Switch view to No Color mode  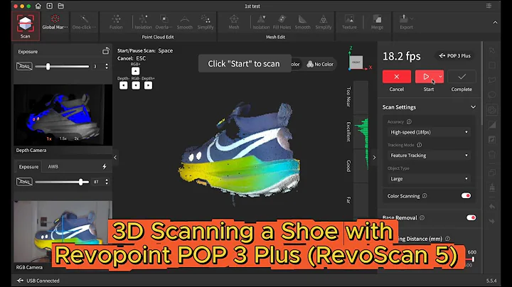tap(320, 64)
